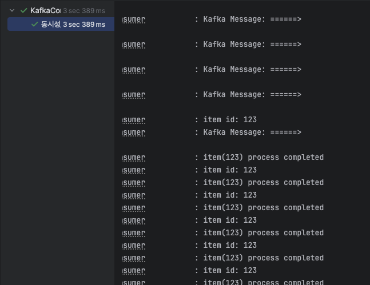Collapse the KafkaCo test node chevron
Viewport: 370px width, 285px height.
pyautogui.click(x=11, y=10)
